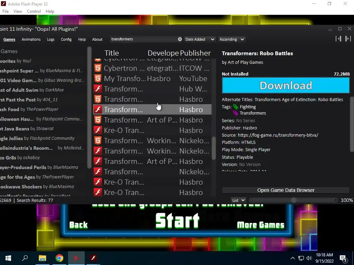
Task: Switch to Flashpoint launcher taskbar icon
Action: click(76, 258)
